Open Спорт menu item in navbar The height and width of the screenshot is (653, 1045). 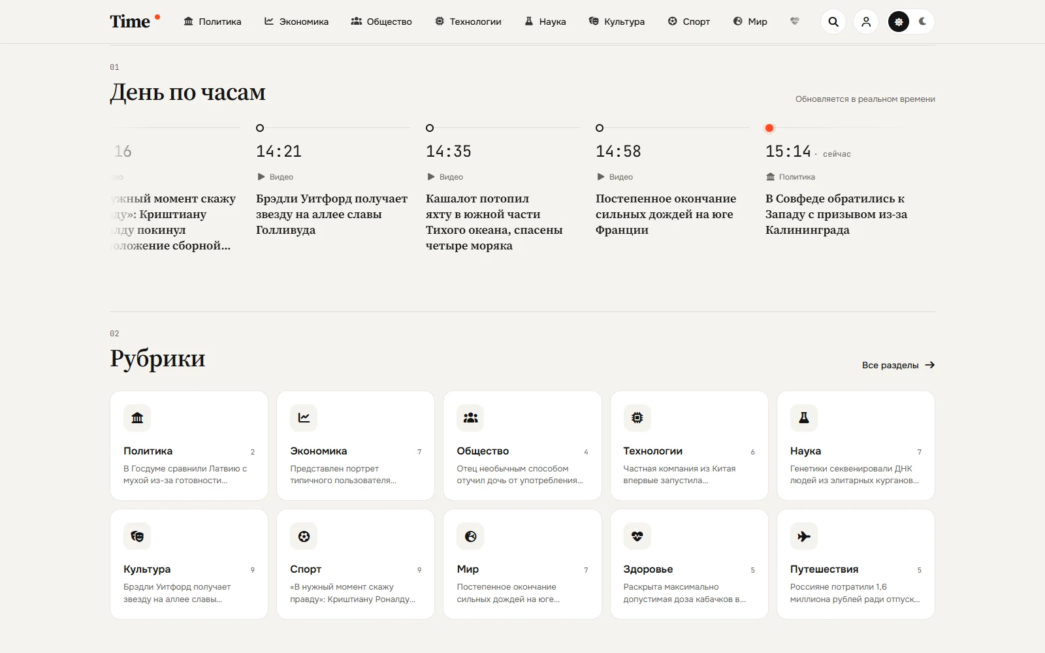[x=689, y=22]
